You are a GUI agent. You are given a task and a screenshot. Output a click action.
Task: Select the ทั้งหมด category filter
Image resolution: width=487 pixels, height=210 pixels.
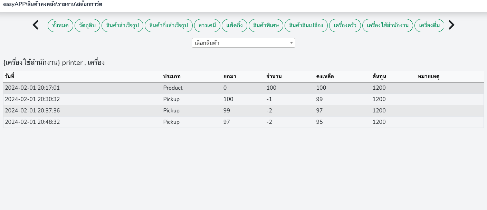pyautogui.click(x=60, y=26)
